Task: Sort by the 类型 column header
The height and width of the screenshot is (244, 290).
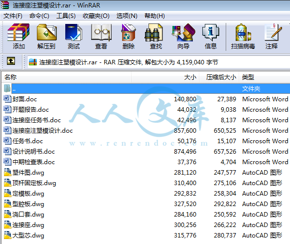Action: pos(265,77)
